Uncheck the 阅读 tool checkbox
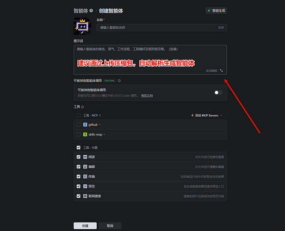 [79, 157]
